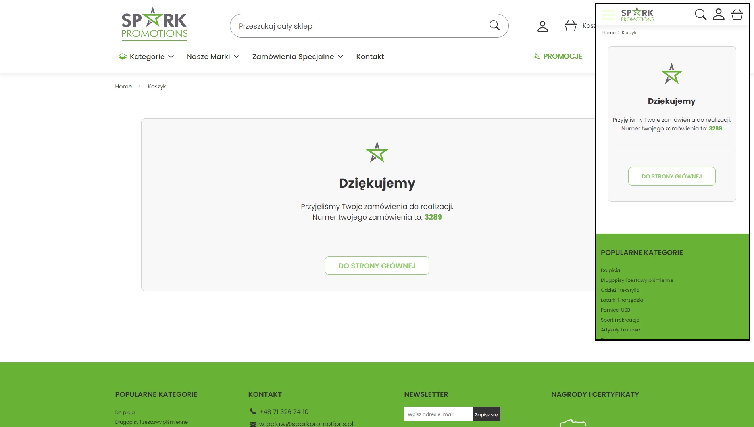
Task: Open Latarki i narzędzia link
Action: 621,300
